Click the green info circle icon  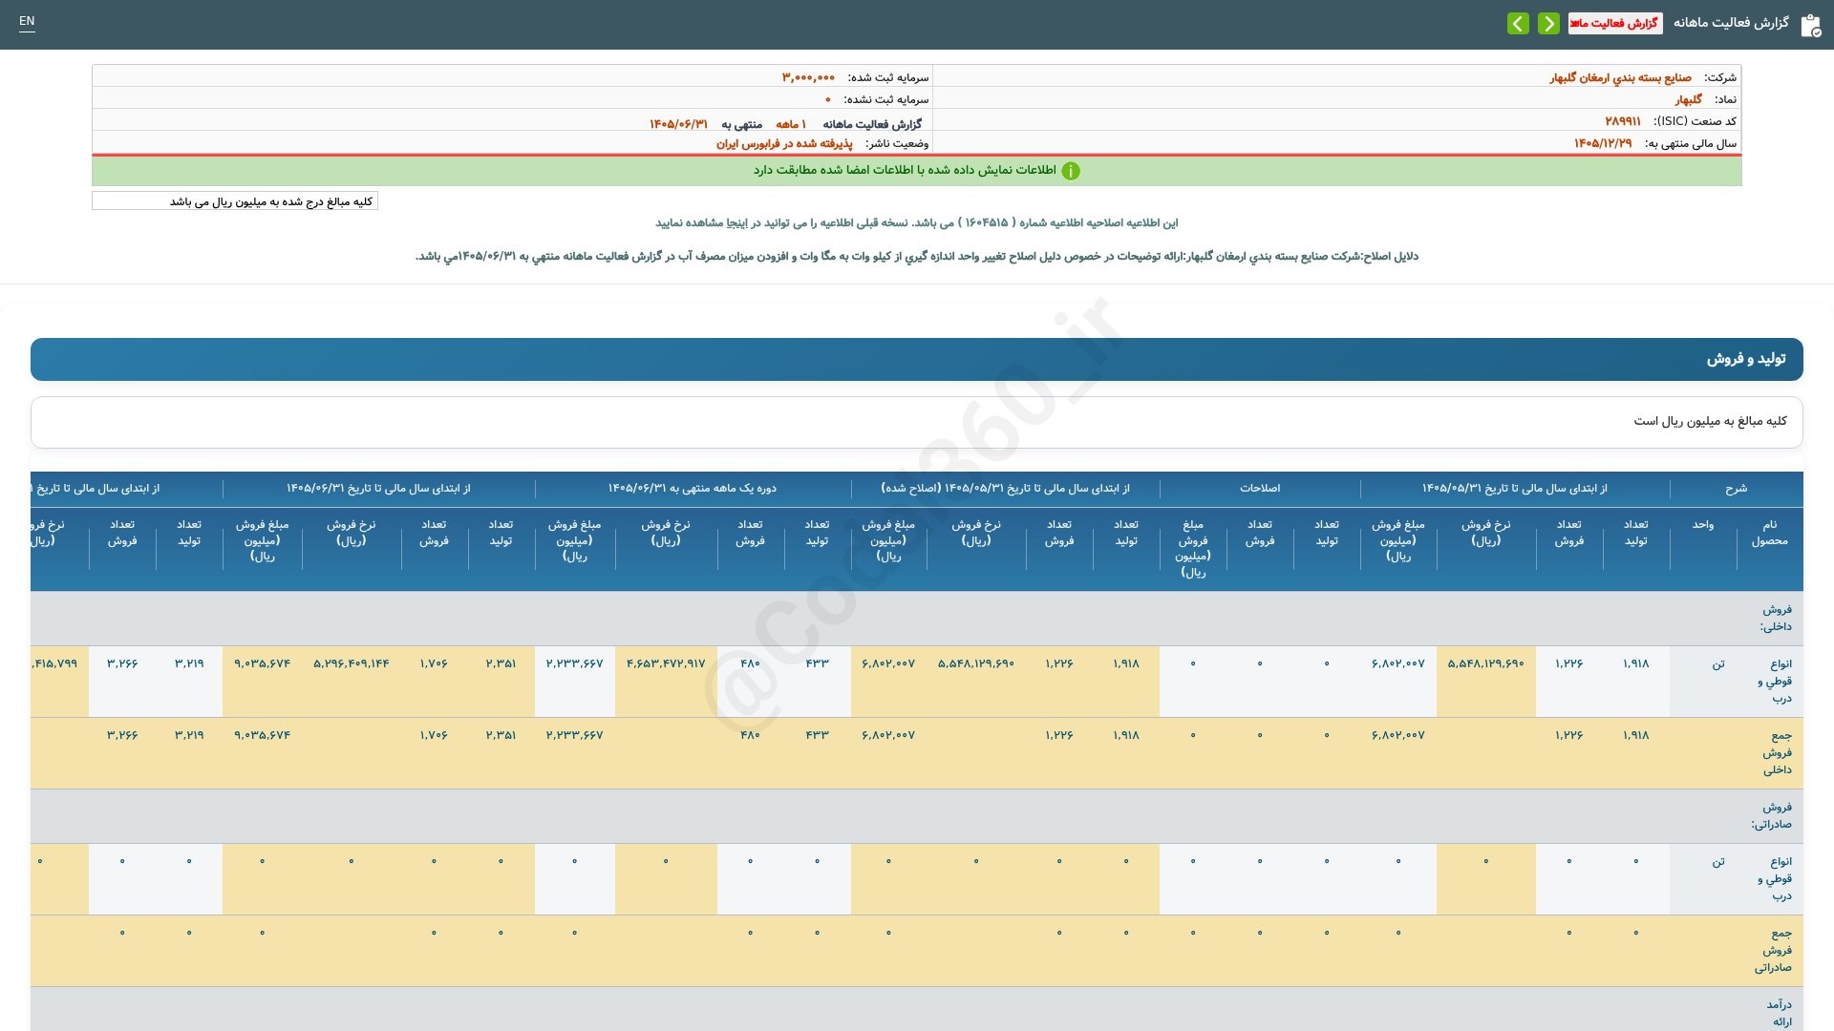(1071, 171)
